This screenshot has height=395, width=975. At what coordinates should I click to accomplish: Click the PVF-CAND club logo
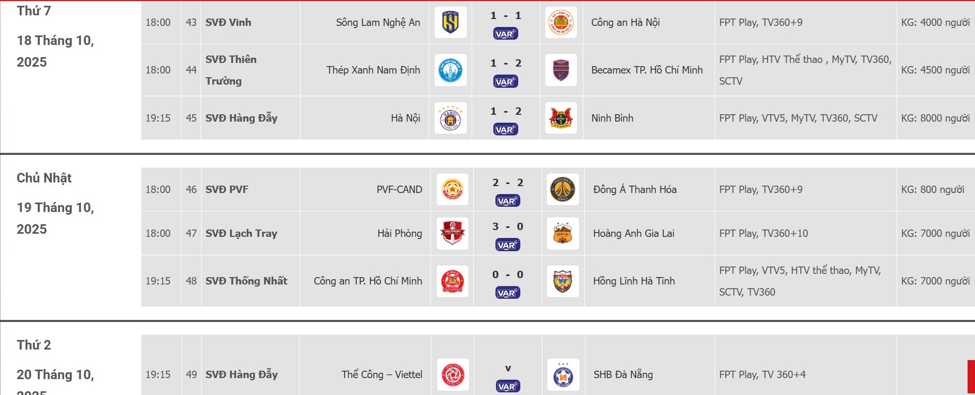[453, 189]
